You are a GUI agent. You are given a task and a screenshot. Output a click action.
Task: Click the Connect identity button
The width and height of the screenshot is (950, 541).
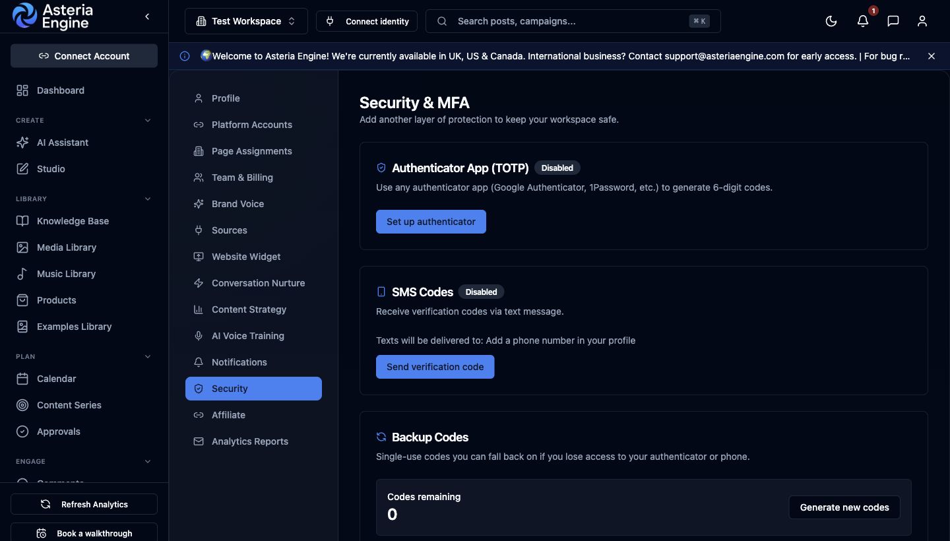367,21
